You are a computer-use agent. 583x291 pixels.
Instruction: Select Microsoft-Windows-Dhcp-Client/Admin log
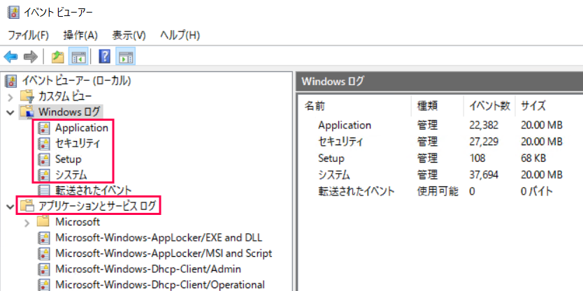pyautogui.click(x=148, y=269)
